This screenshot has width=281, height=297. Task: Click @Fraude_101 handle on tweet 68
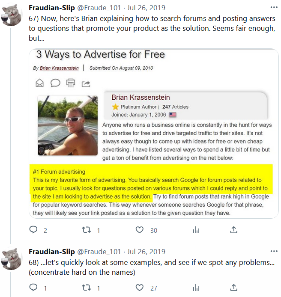click(99, 251)
